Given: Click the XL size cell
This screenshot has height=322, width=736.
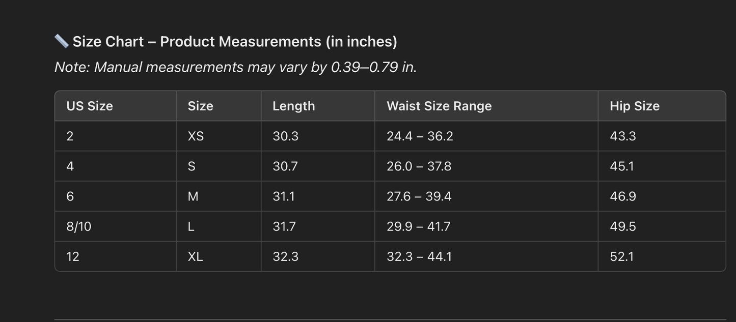Looking at the screenshot, I should [195, 256].
